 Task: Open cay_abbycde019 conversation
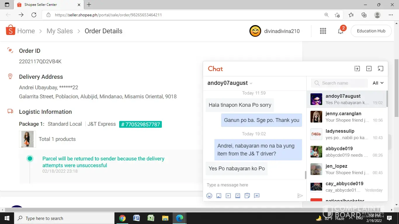coord(346,187)
